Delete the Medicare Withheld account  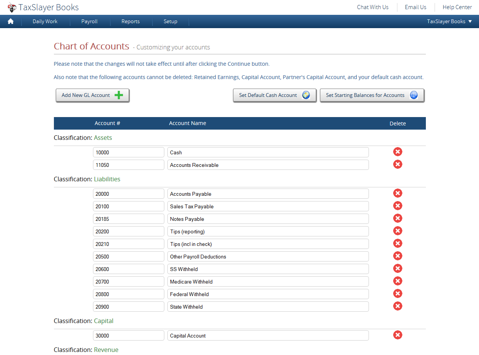[x=397, y=281]
